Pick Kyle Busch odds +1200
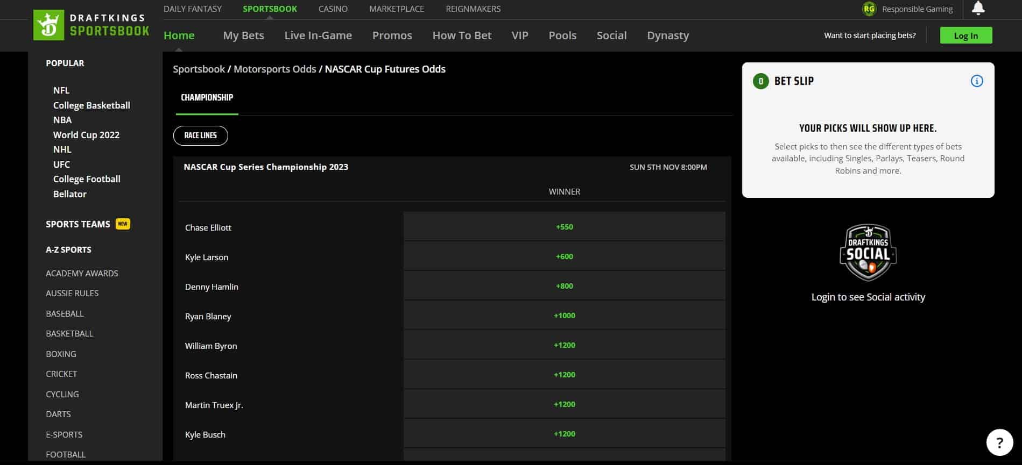The height and width of the screenshot is (465, 1022). pyautogui.click(x=565, y=434)
